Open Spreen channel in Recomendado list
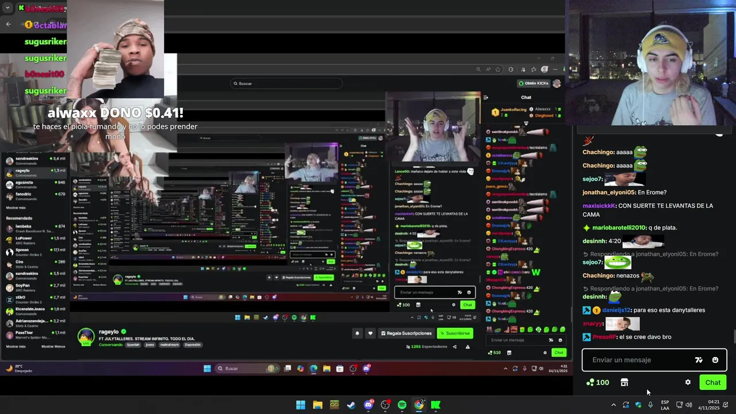 point(34,251)
